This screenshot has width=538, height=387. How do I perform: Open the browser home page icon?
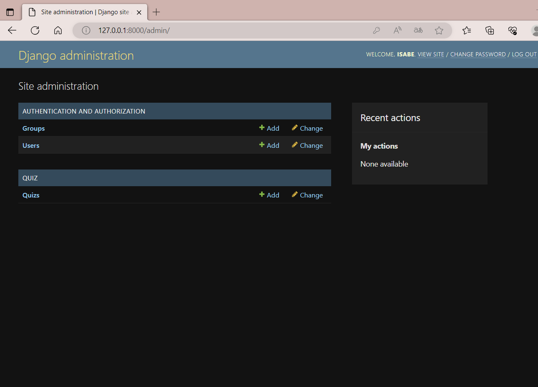click(x=58, y=30)
